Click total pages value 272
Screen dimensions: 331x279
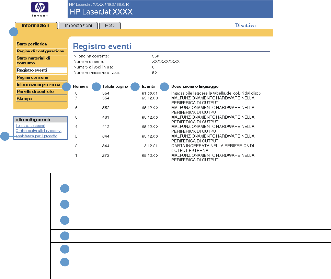point(106,155)
